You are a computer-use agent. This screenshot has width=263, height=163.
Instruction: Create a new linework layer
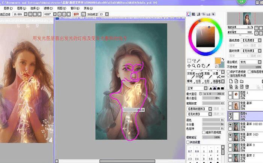point(236,81)
